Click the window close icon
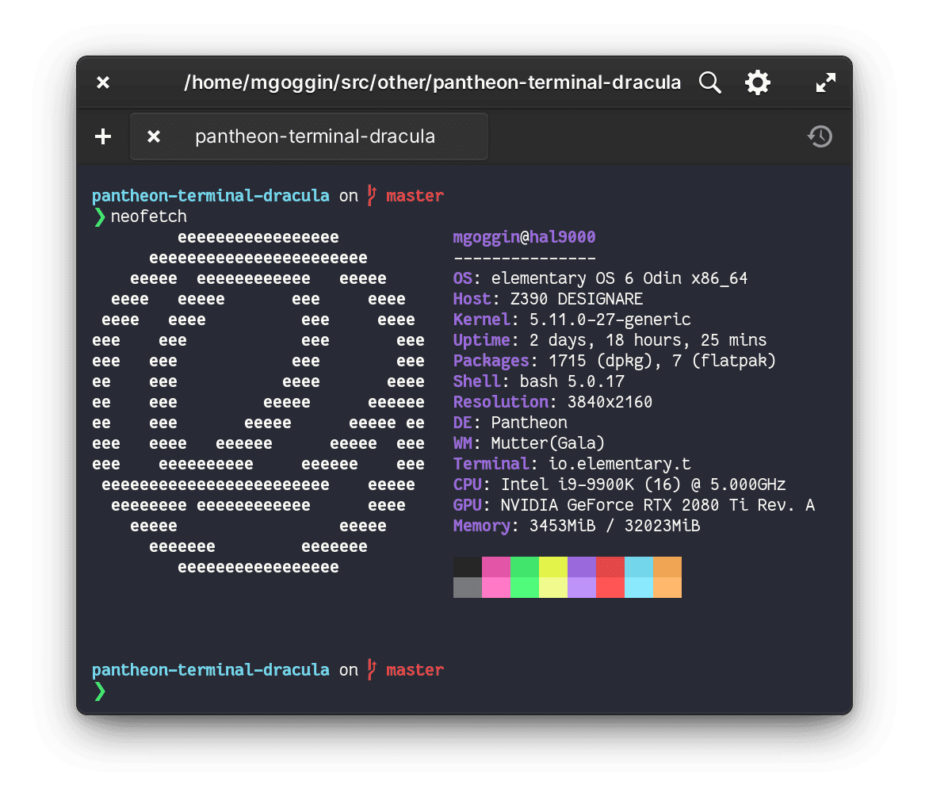The width and height of the screenshot is (929, 812). (102, 82)
